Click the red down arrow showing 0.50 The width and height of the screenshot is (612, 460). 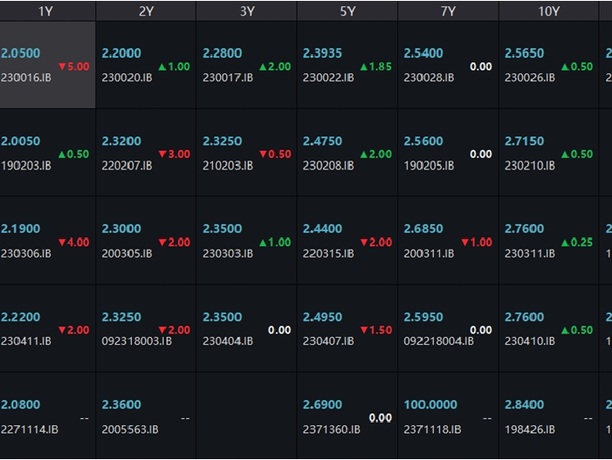[x=275, y=154]
